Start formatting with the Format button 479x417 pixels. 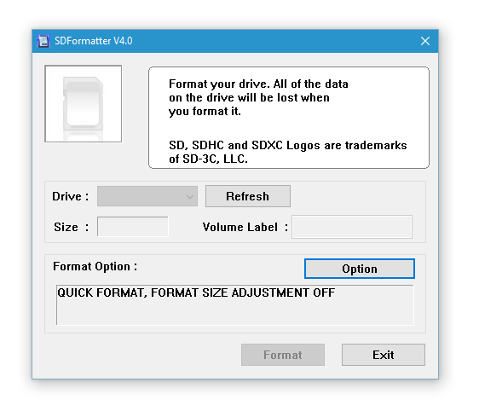pyautogui.click(x=283, y=355)
